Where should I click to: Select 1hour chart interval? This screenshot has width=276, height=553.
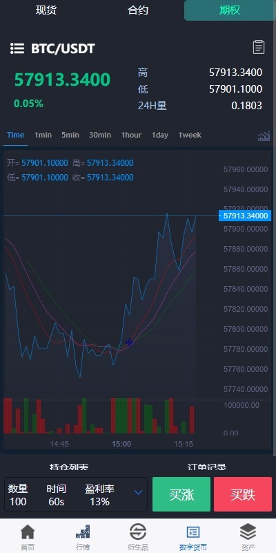pyautogui.click(x=131, y=135)
